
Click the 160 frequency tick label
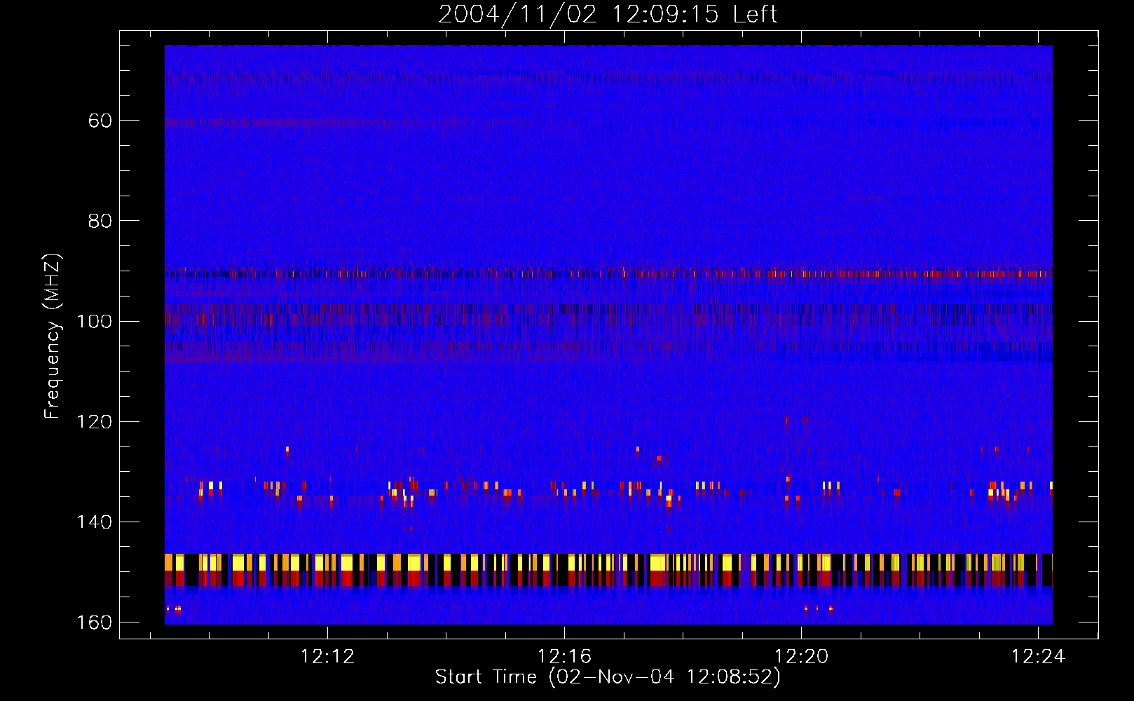click(x=95, y=622)
